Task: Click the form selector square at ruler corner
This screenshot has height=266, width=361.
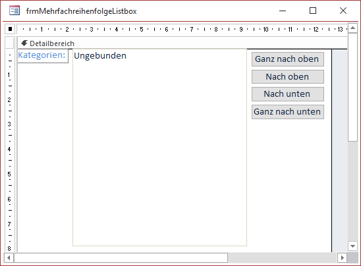Action: (x=10, y=29)
